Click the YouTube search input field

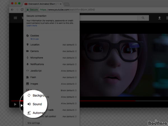point(109,18)
